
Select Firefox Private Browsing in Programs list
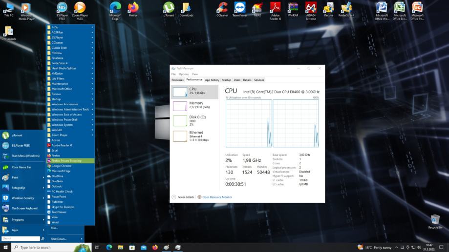click(x=66, y=160)
